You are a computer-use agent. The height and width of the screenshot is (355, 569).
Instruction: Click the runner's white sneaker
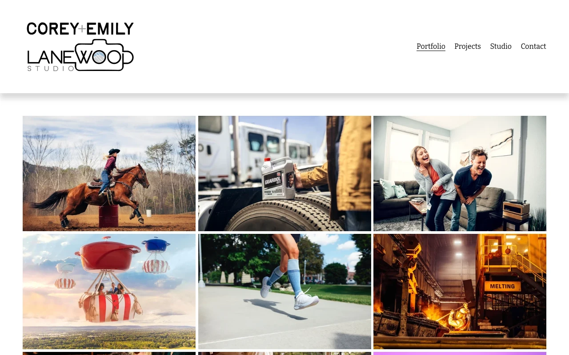coord(306,301)
